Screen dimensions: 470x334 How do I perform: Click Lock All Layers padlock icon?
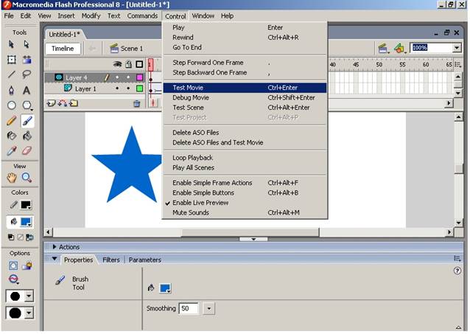point(129,64)
